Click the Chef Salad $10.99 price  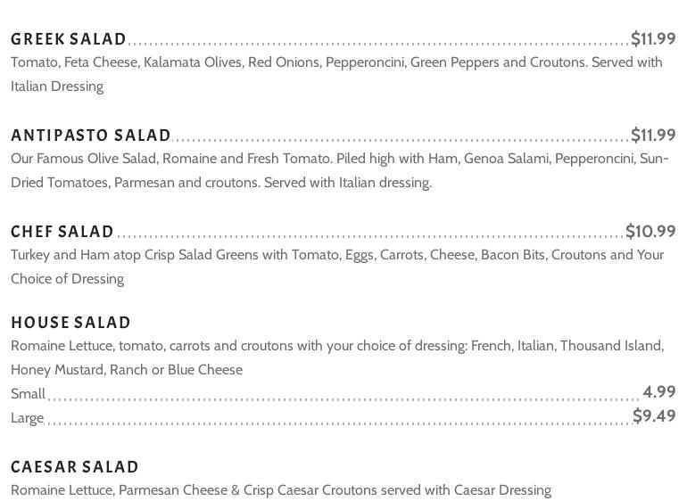pos(650,231)
